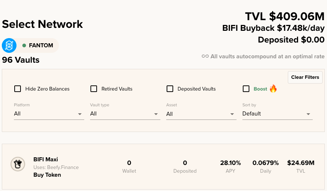Open the Platform dropdown
Screen dimensions: 327x191
coord(49,114)
